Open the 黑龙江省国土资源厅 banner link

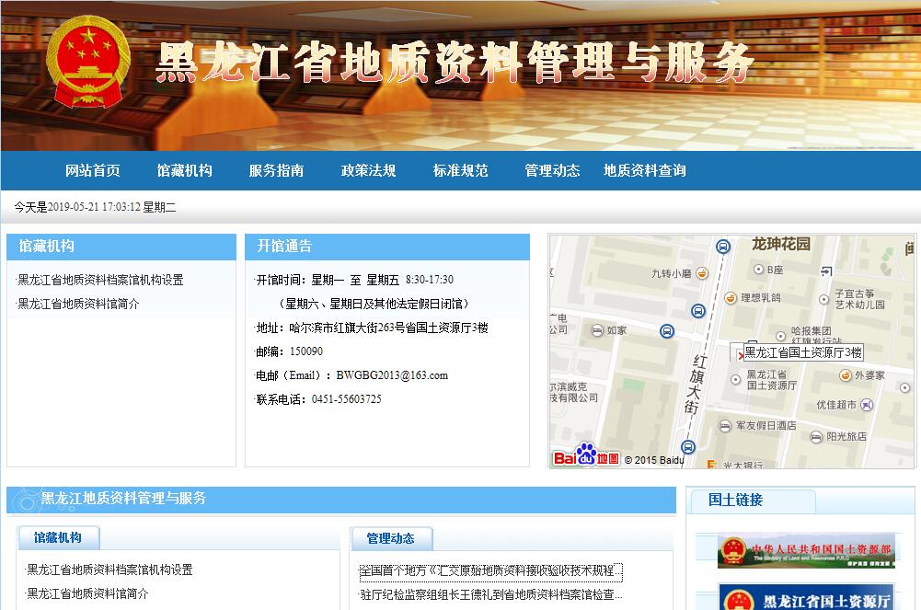point(806,598)
